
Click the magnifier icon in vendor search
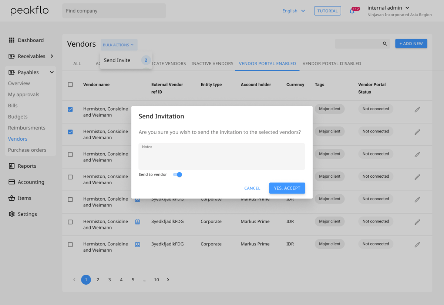click(x=385, y=44)
